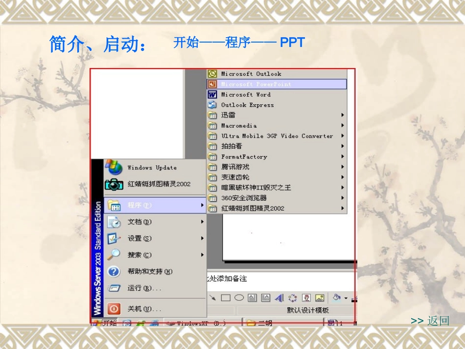Insert a diagram or organization chart
465x349 pixels.
(x=293, y=298)
